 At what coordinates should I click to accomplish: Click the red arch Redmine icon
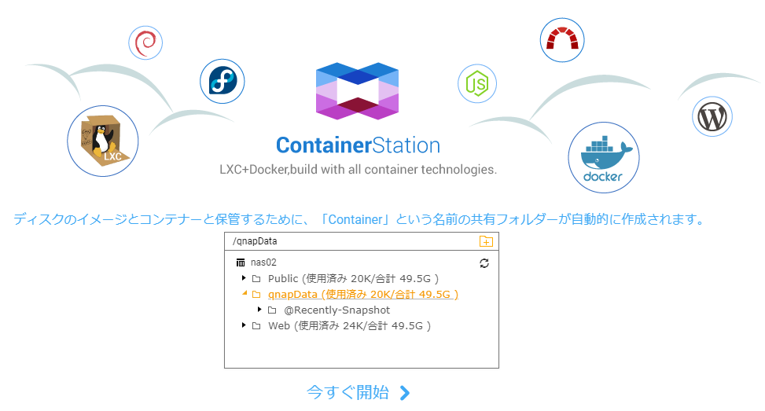[562, 40]
